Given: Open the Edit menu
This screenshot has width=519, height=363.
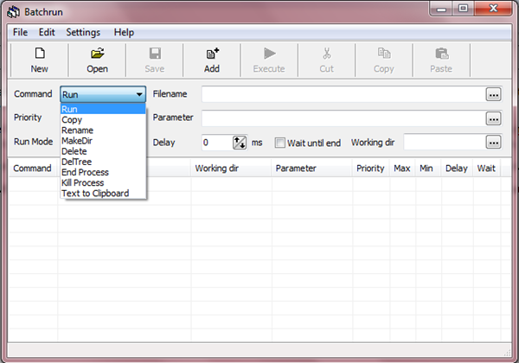Looking at the screenshot, I should point(47,32).
